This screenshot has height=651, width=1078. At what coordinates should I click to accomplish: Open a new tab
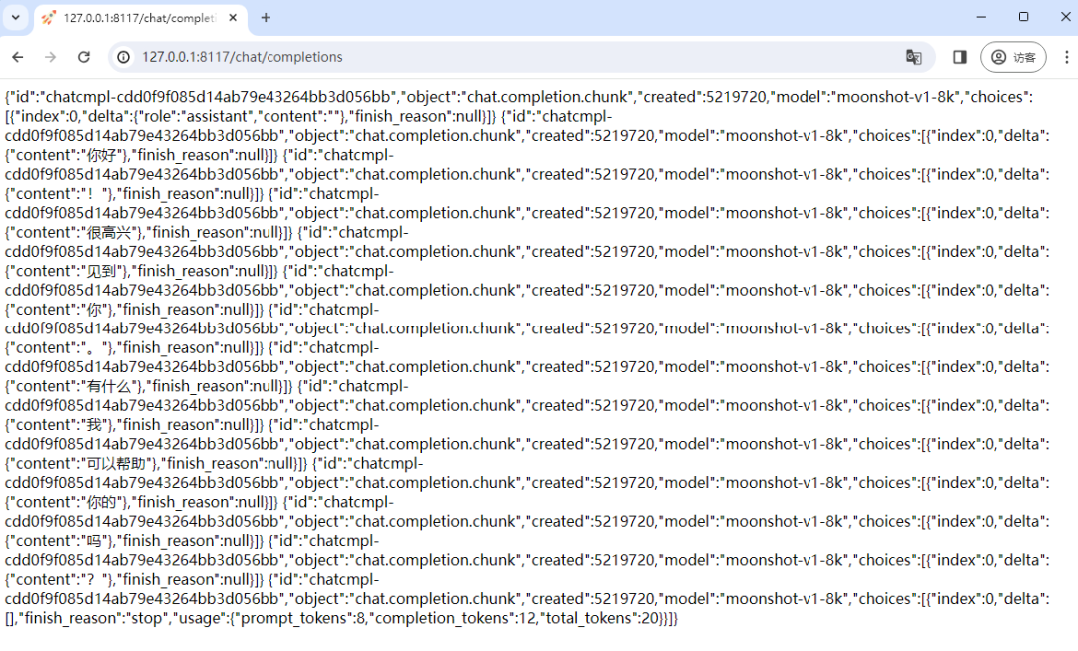[266, 18]
